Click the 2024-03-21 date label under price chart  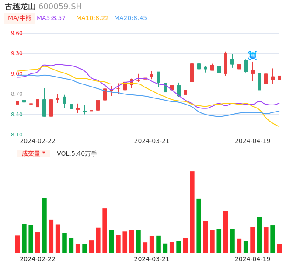[x=152, y=141]
